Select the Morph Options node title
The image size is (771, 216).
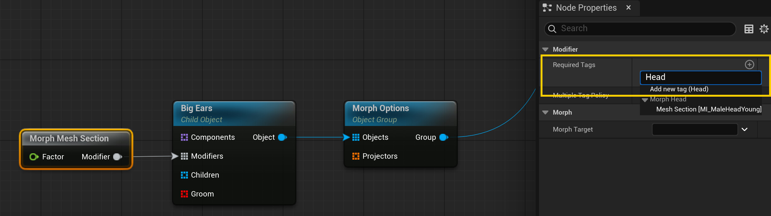(380, 108)
